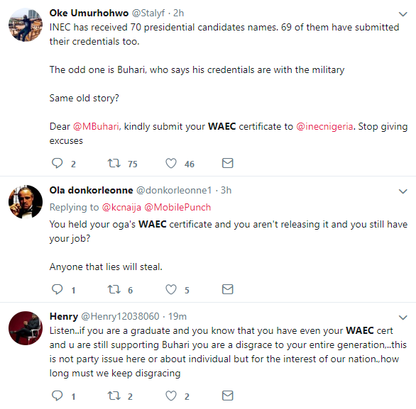Retweet Henry's tweet about Buhari supporters
This screenshot has width=416, height=409.
pos(114,396)
